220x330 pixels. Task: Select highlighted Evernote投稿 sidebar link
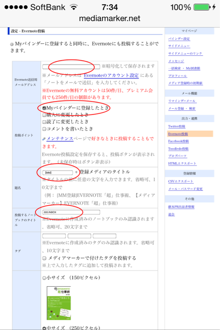[178, 134]
